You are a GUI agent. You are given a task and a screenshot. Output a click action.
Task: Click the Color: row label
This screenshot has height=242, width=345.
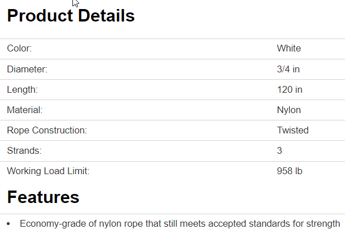point(19,49)
